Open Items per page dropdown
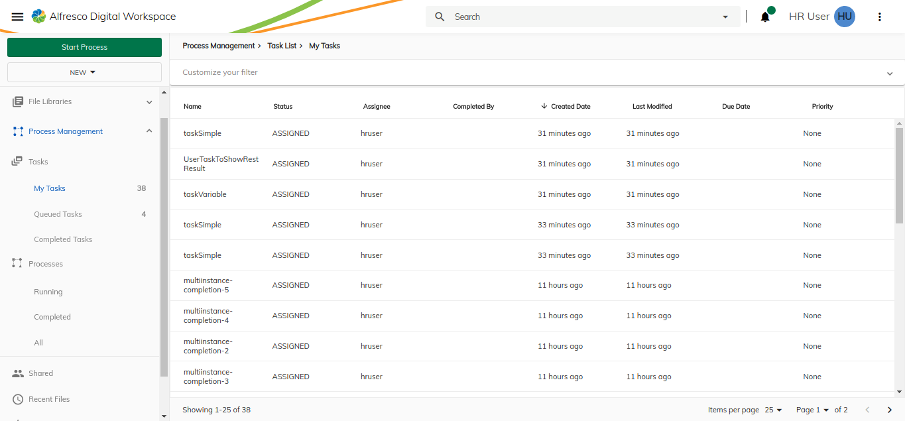 tap(773, 410)
